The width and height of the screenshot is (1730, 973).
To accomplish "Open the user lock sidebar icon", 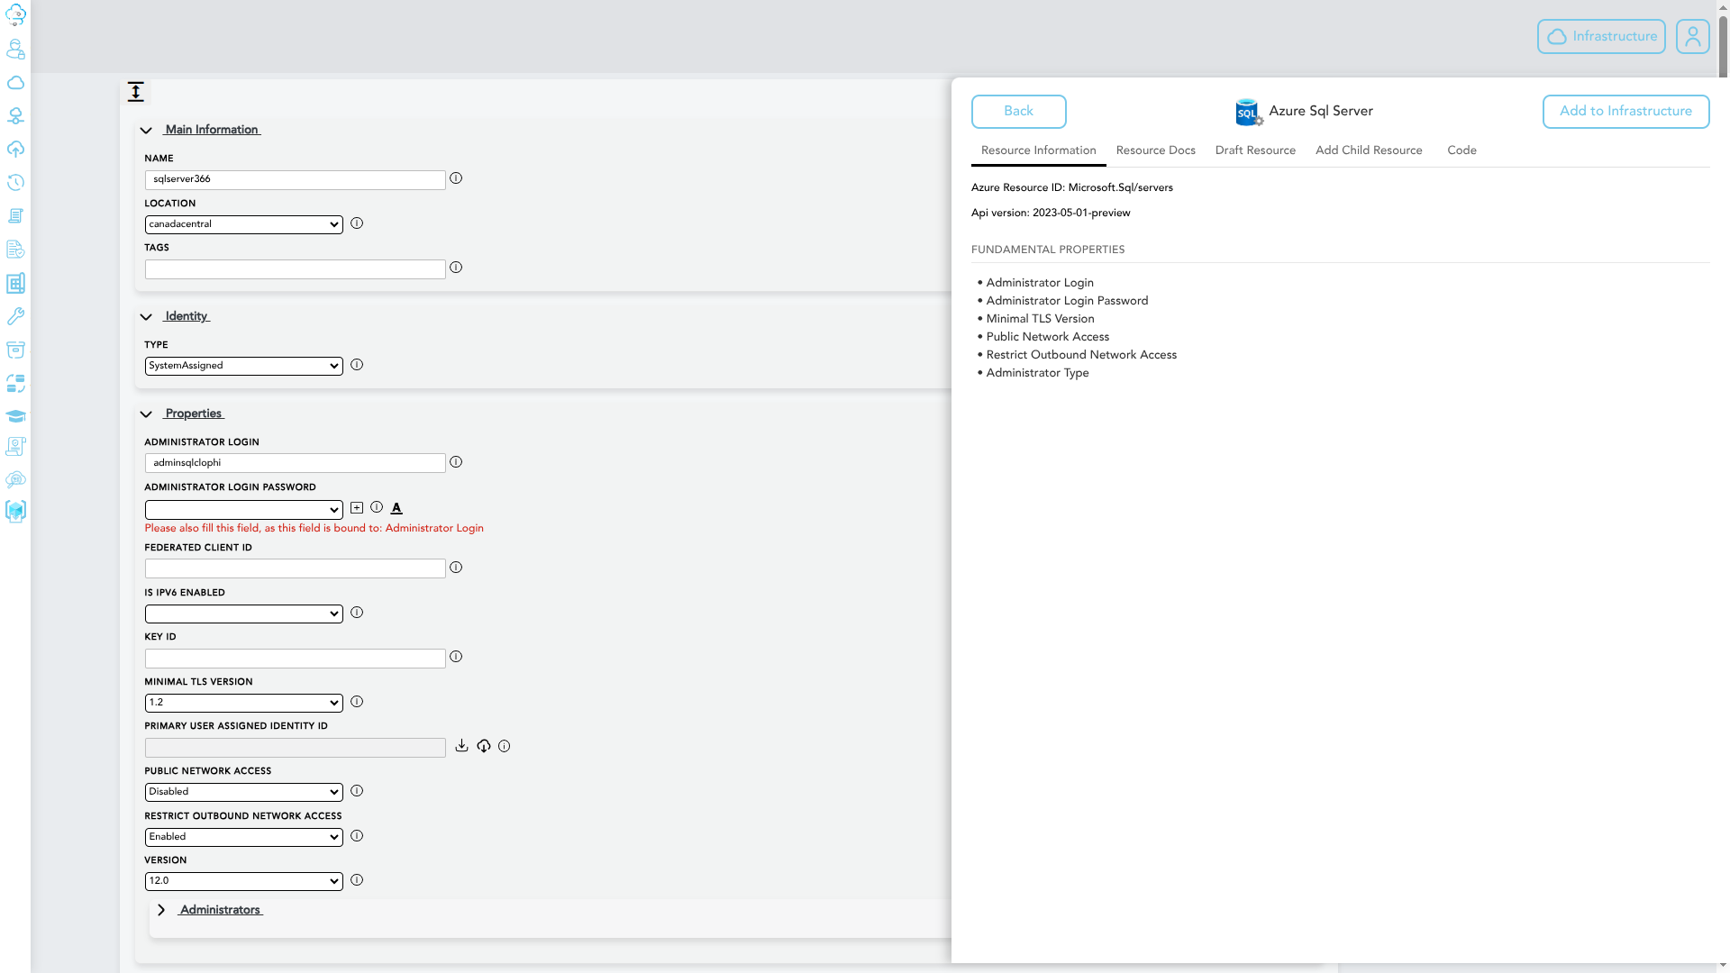I will pyautogui.click(x=15, y=49).
